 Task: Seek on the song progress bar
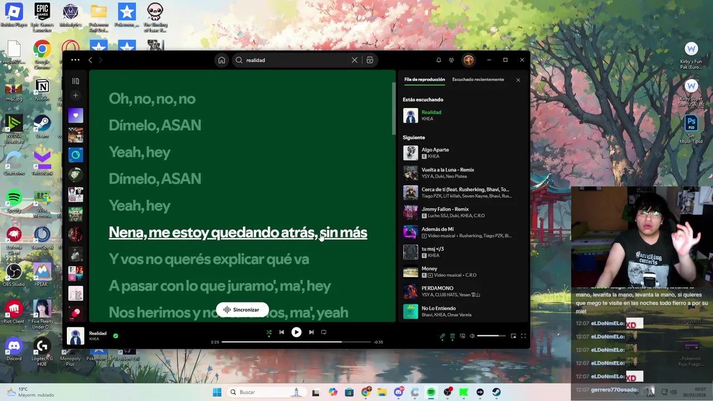click(296, 342)
